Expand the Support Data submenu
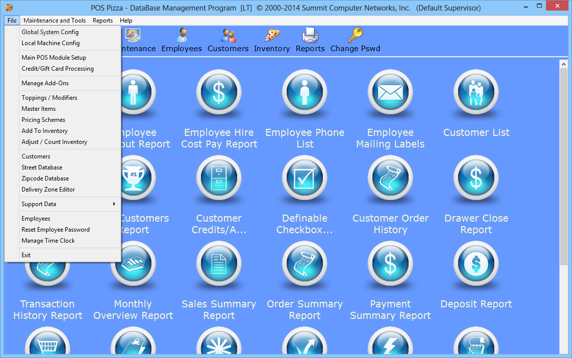The width and height of the screenshot is (572, 358). coord(69,204)
